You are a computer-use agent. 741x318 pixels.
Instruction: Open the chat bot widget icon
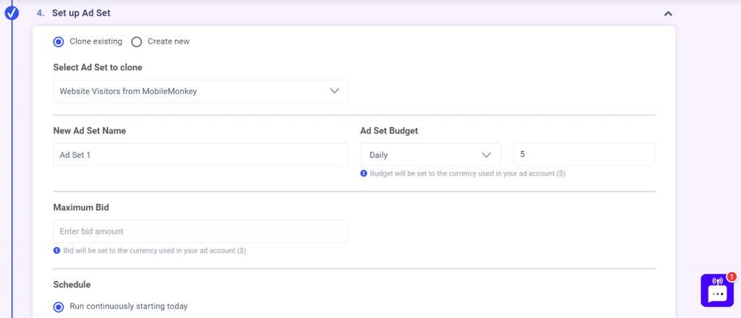tap(717, 291)
